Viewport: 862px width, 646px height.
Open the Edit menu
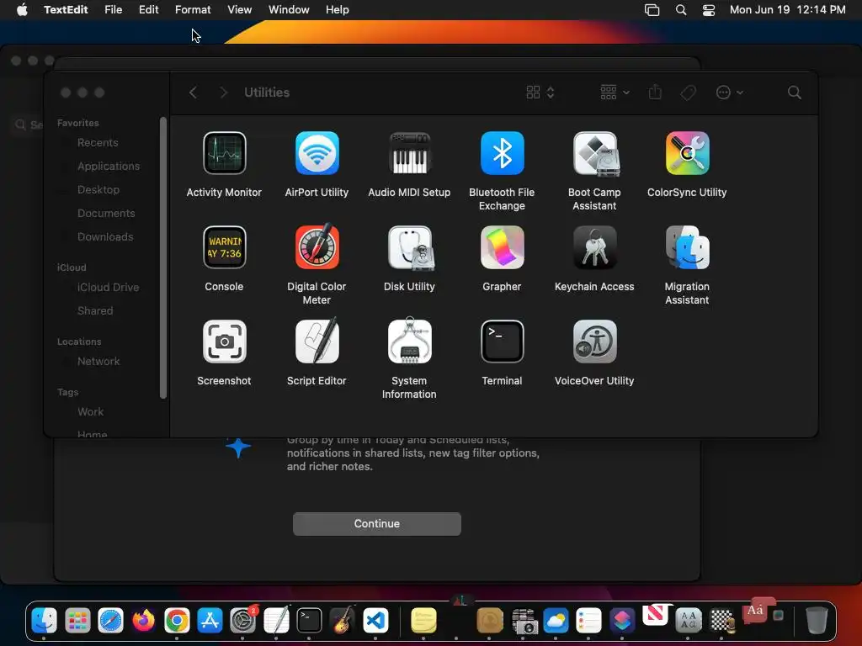pos(148,10)
